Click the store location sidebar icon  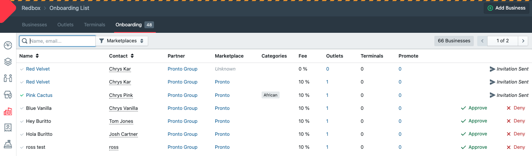[8, 95]
